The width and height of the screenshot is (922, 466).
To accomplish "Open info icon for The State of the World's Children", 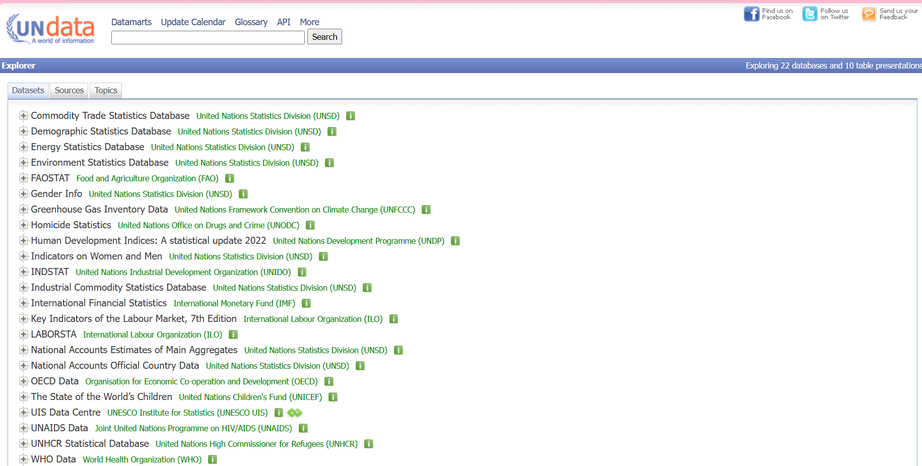I will tap(333, 397).
